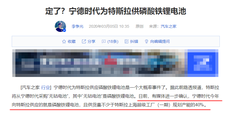Open author 李争光 profile link
This screenshot has width=229, height=115.
[x=77, y=27]
